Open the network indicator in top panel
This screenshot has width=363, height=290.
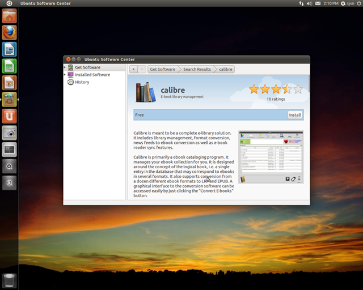click(301, 3)
